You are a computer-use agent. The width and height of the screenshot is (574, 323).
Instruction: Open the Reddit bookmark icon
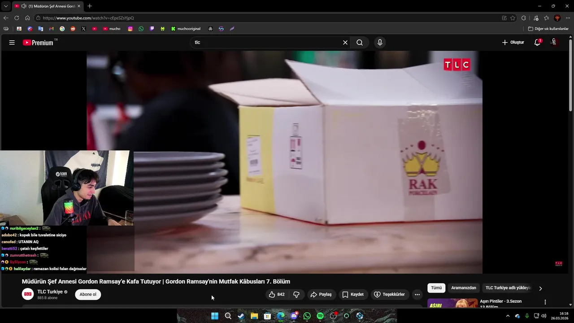73,29
